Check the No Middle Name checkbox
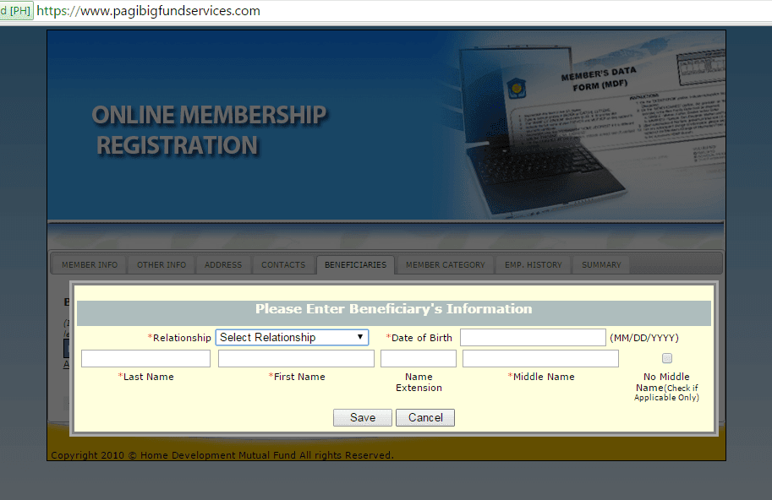The height and width of the screenshot is (500, 772). pyautogui.click(x=666, y=357)
